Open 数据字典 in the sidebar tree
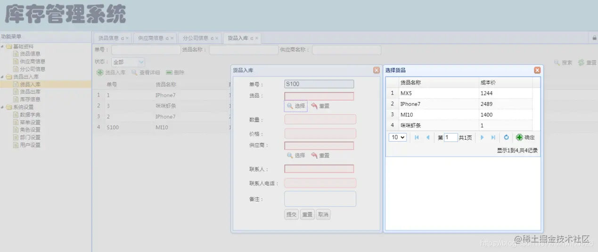Viewport: 598px width, 252px height. 30,115
